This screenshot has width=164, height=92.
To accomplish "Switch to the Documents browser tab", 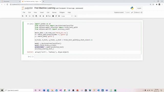I will 11,2.
